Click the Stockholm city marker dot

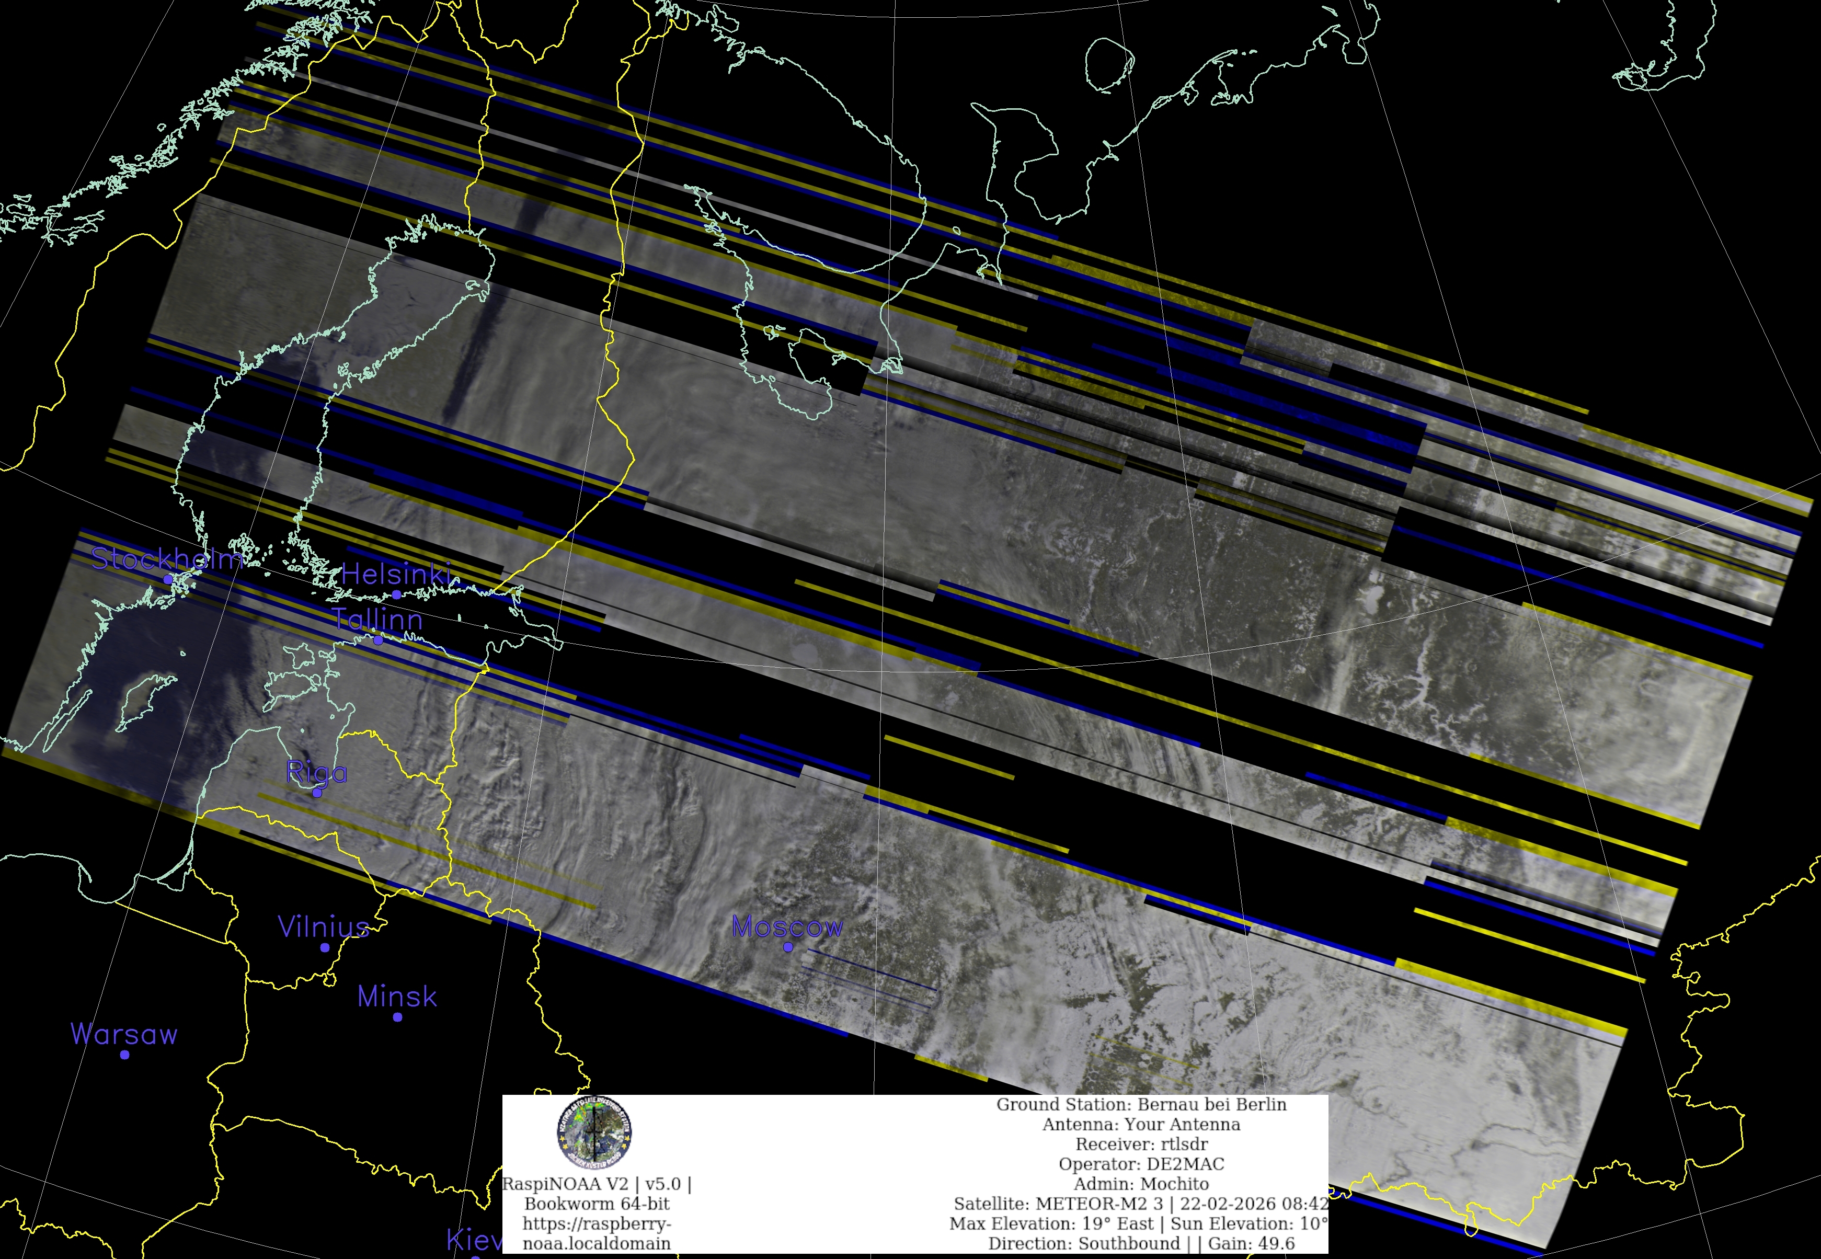click(168, 579)
